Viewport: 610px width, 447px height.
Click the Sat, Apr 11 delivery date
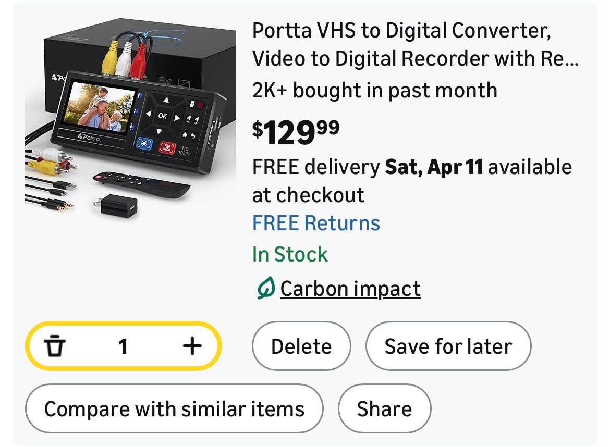pyautogui.click(x=433, y=167)
